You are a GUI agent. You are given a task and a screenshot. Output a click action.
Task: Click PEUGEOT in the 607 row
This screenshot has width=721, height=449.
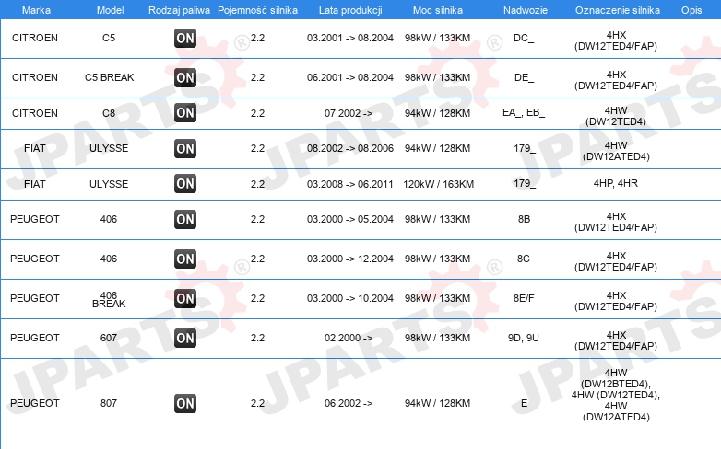click(x=35, y=338)
